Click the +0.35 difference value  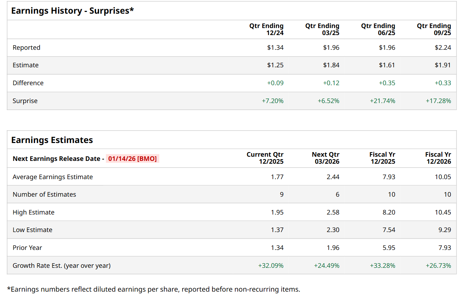[x=387, y=83]
